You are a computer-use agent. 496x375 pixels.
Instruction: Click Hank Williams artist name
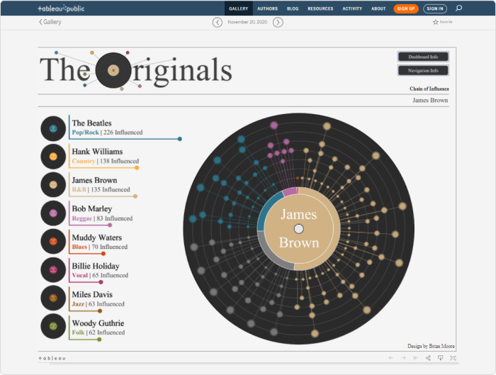coord(97,152)
